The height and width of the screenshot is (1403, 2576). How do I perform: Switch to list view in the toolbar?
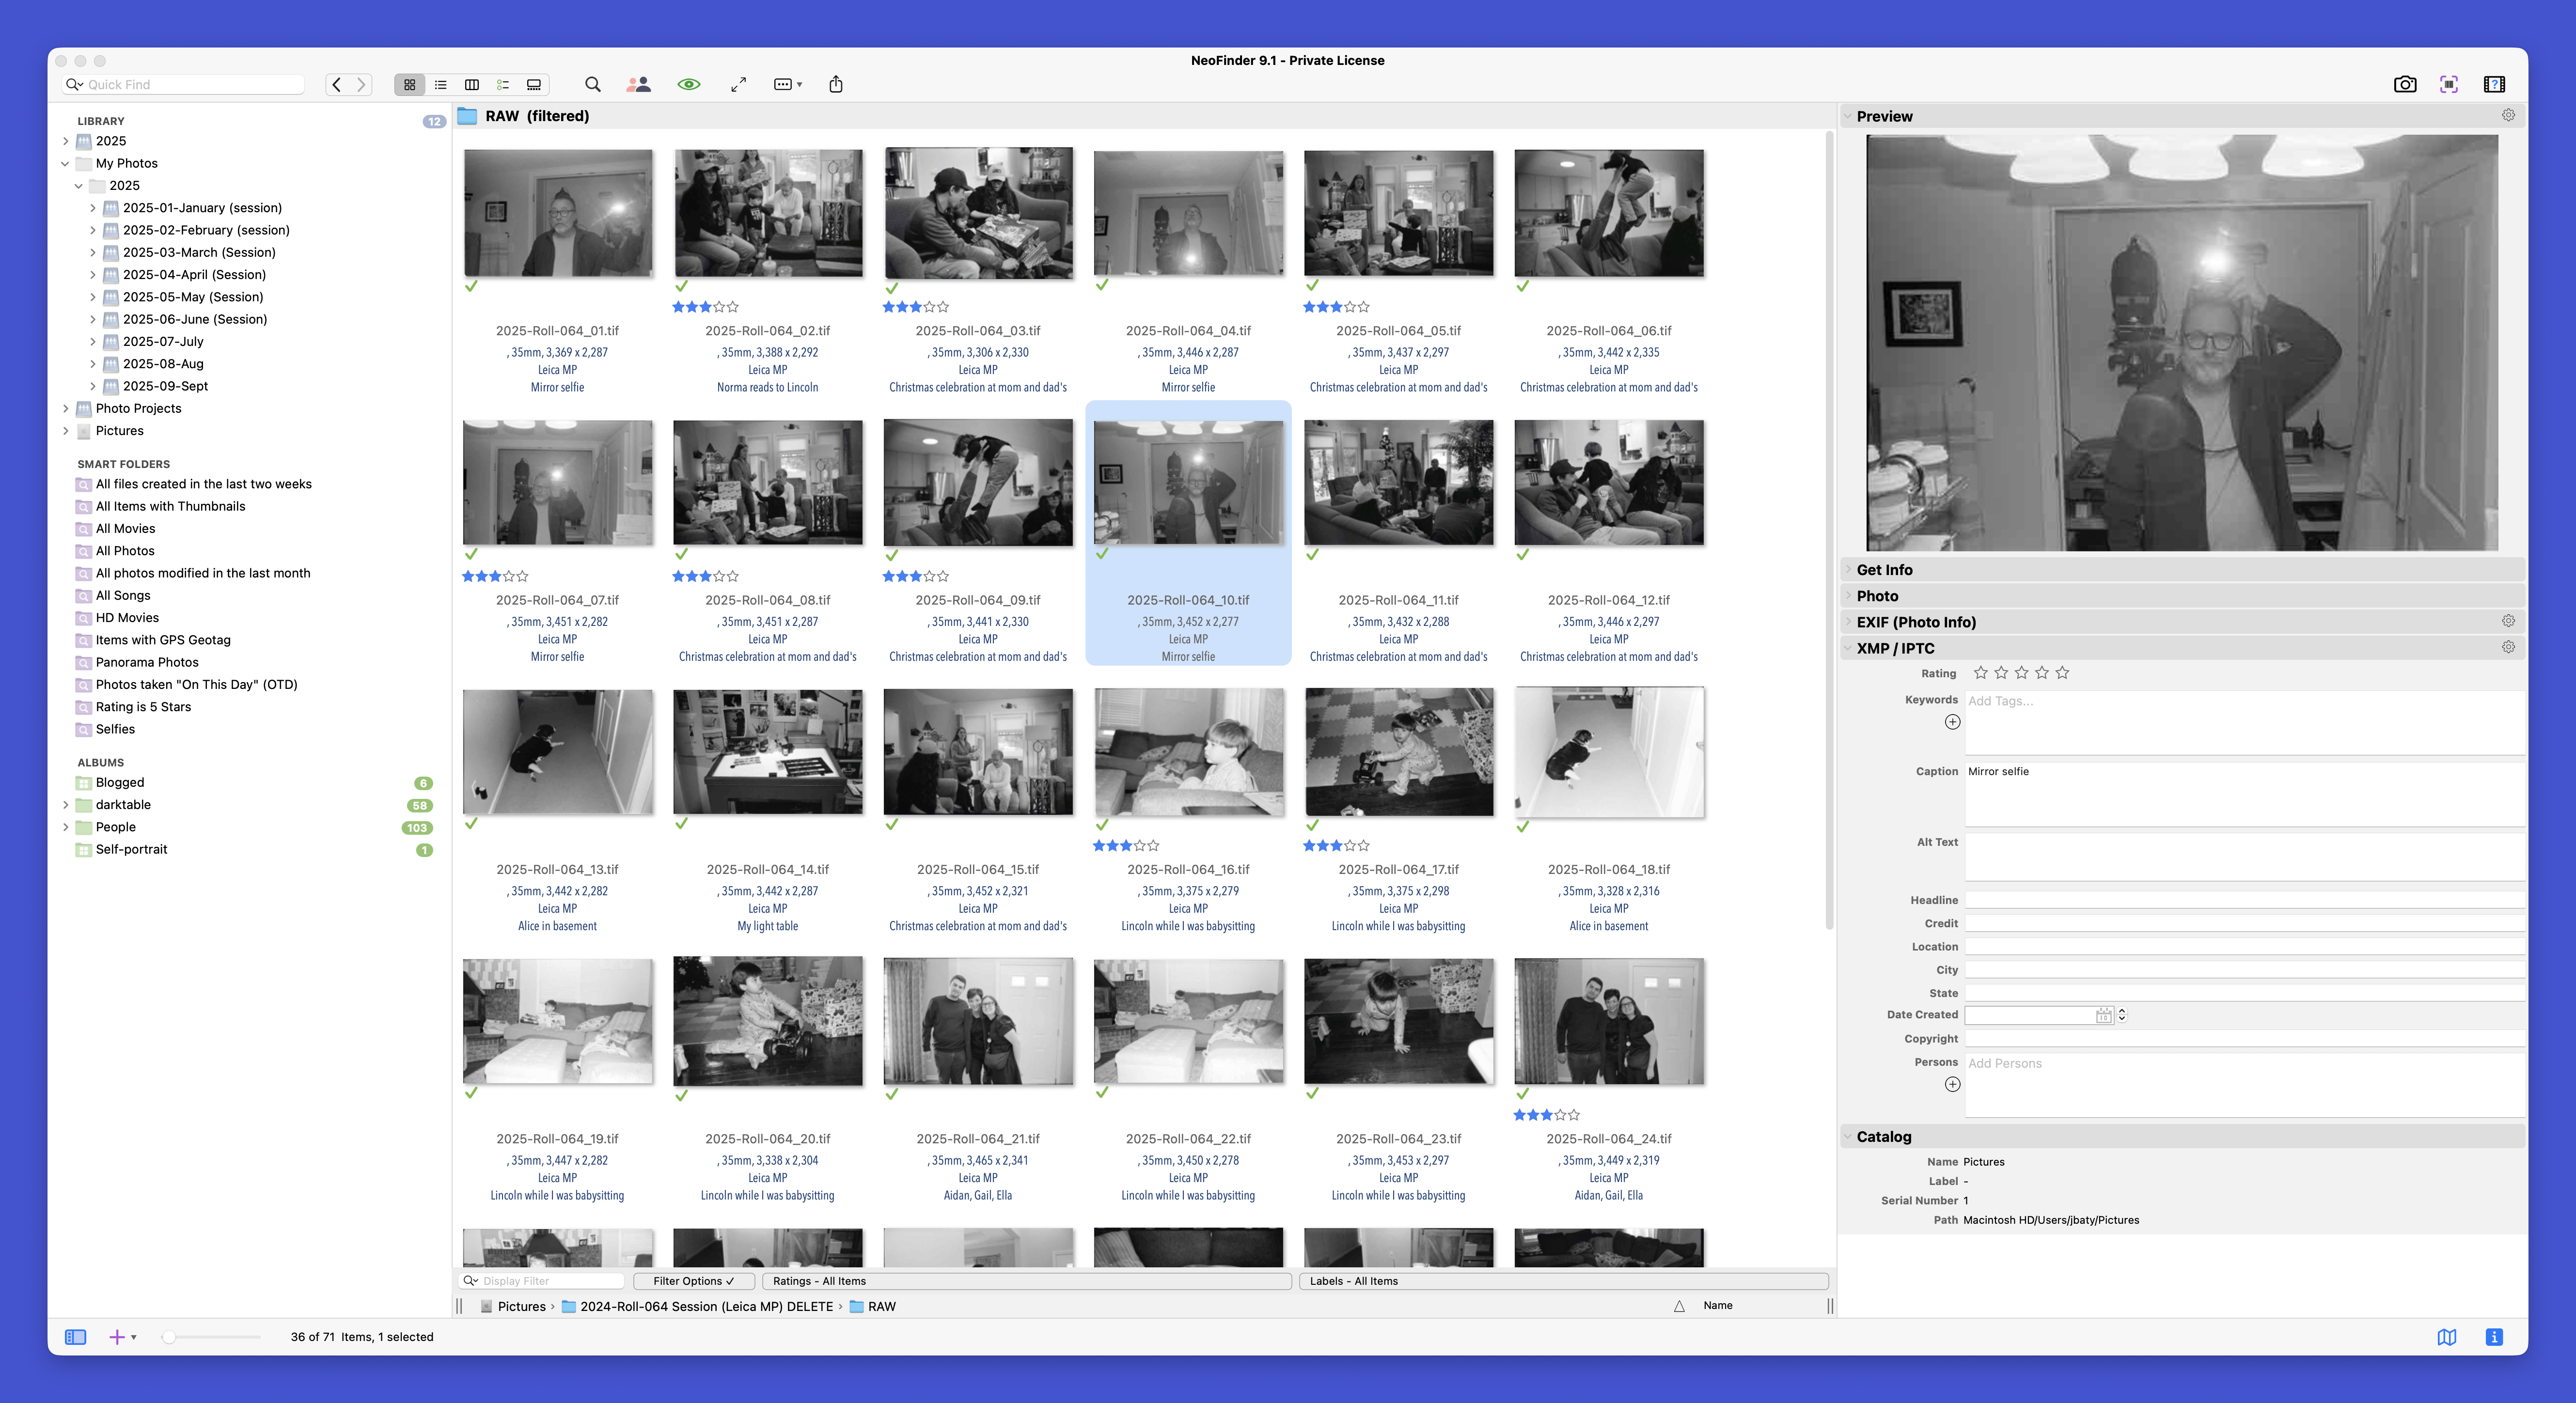440,85
